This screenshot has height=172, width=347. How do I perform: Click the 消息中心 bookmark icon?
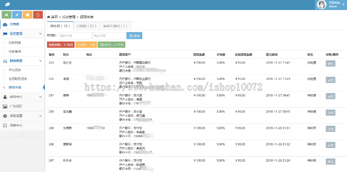(x=5, y=125)
